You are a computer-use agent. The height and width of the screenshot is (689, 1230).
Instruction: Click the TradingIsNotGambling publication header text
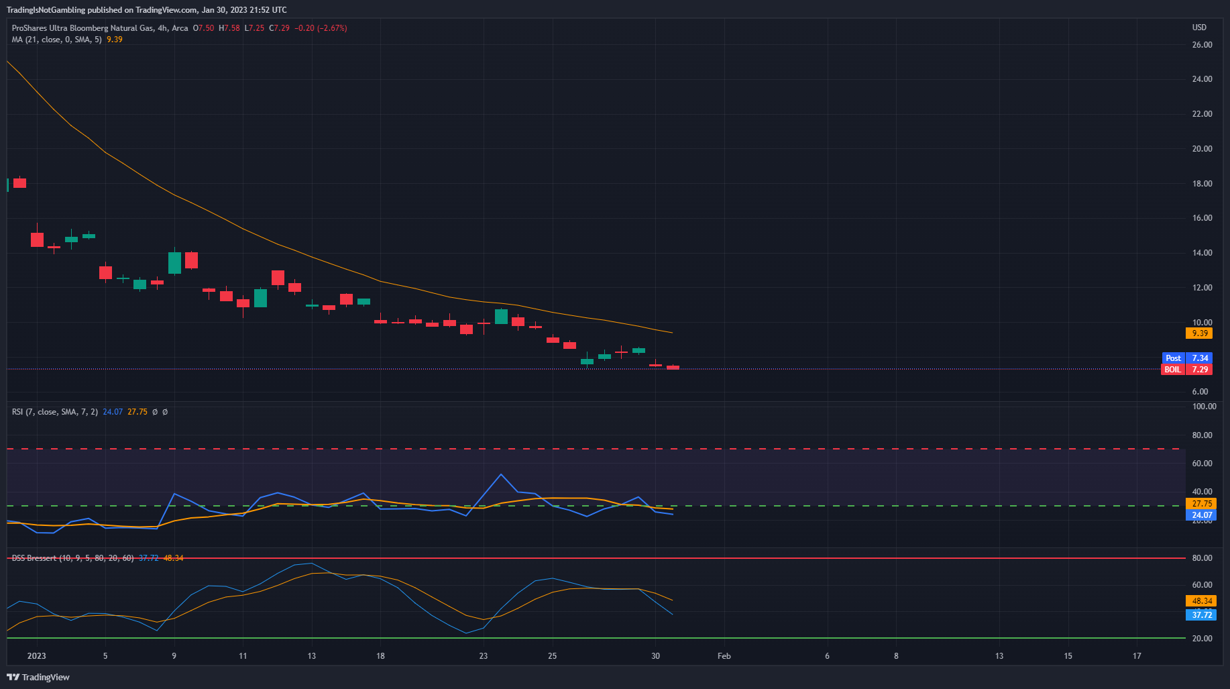(x=147, y=10)
